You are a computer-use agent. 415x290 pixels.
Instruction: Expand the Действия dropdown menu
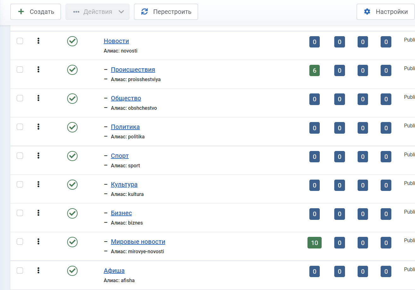[x=97, y=12]
